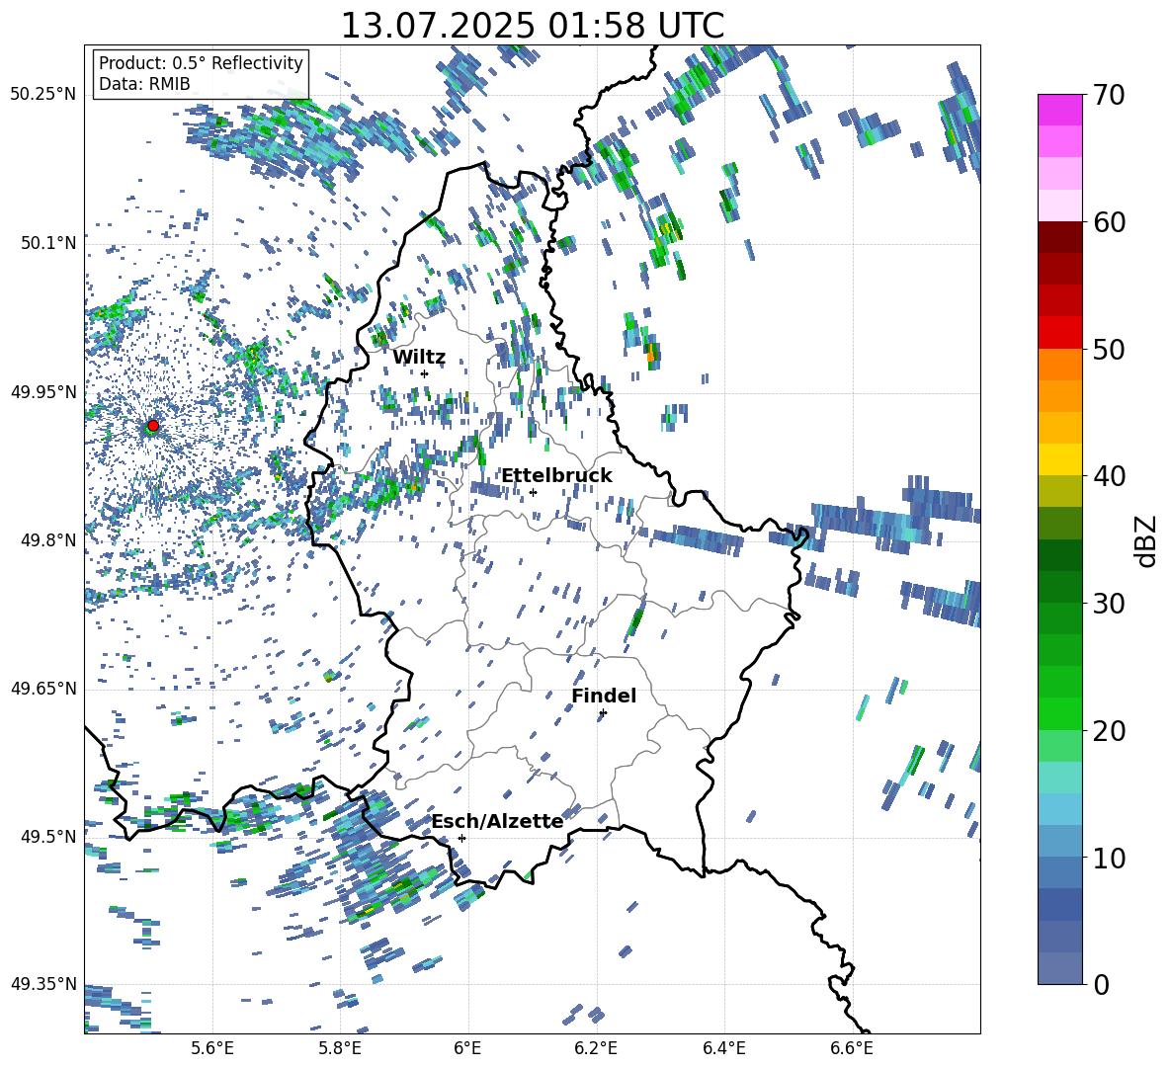Viewport: 1170px width, 1068px height.
Task: Click the 70 tick on colorbar
Action: point(1109,95)
